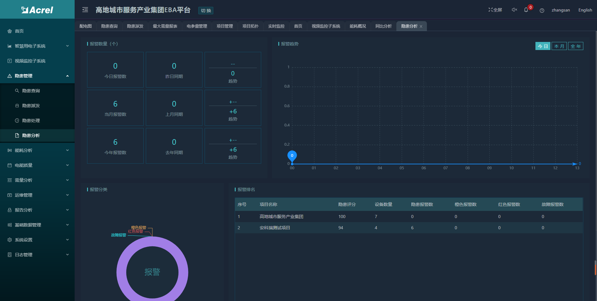
Task: Close the 隐患分析 tab
Action: pyautogui.click(x=421, y=26)
